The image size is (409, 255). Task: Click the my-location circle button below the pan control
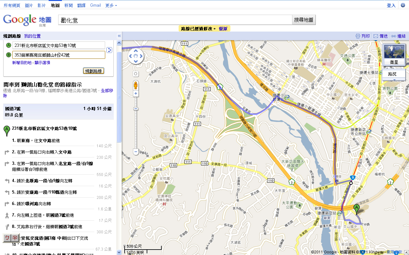click(x=136, y=74)
